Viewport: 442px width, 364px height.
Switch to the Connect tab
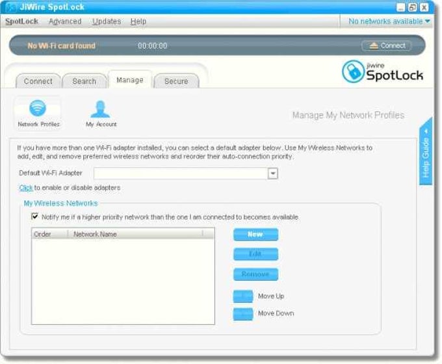pos(38,81)
